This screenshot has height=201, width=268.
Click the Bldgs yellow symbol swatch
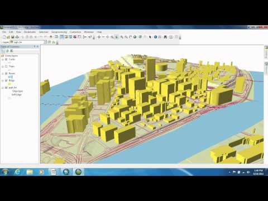click(9, 84)
